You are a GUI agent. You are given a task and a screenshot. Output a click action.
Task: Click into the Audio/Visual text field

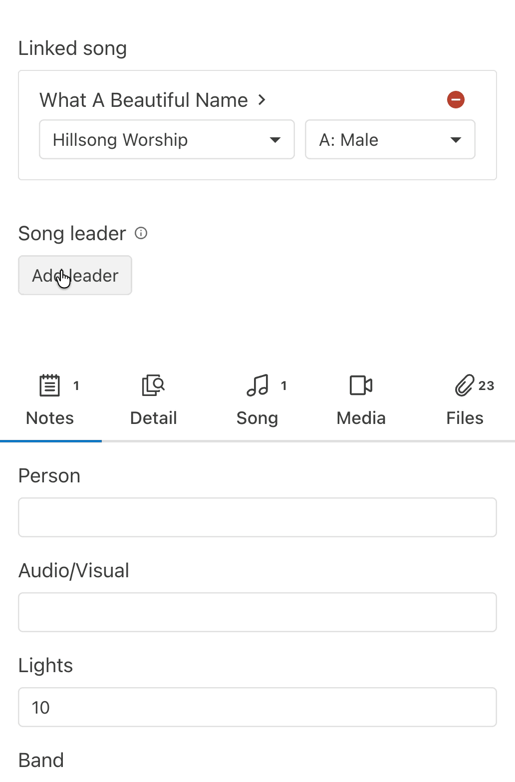257,612
